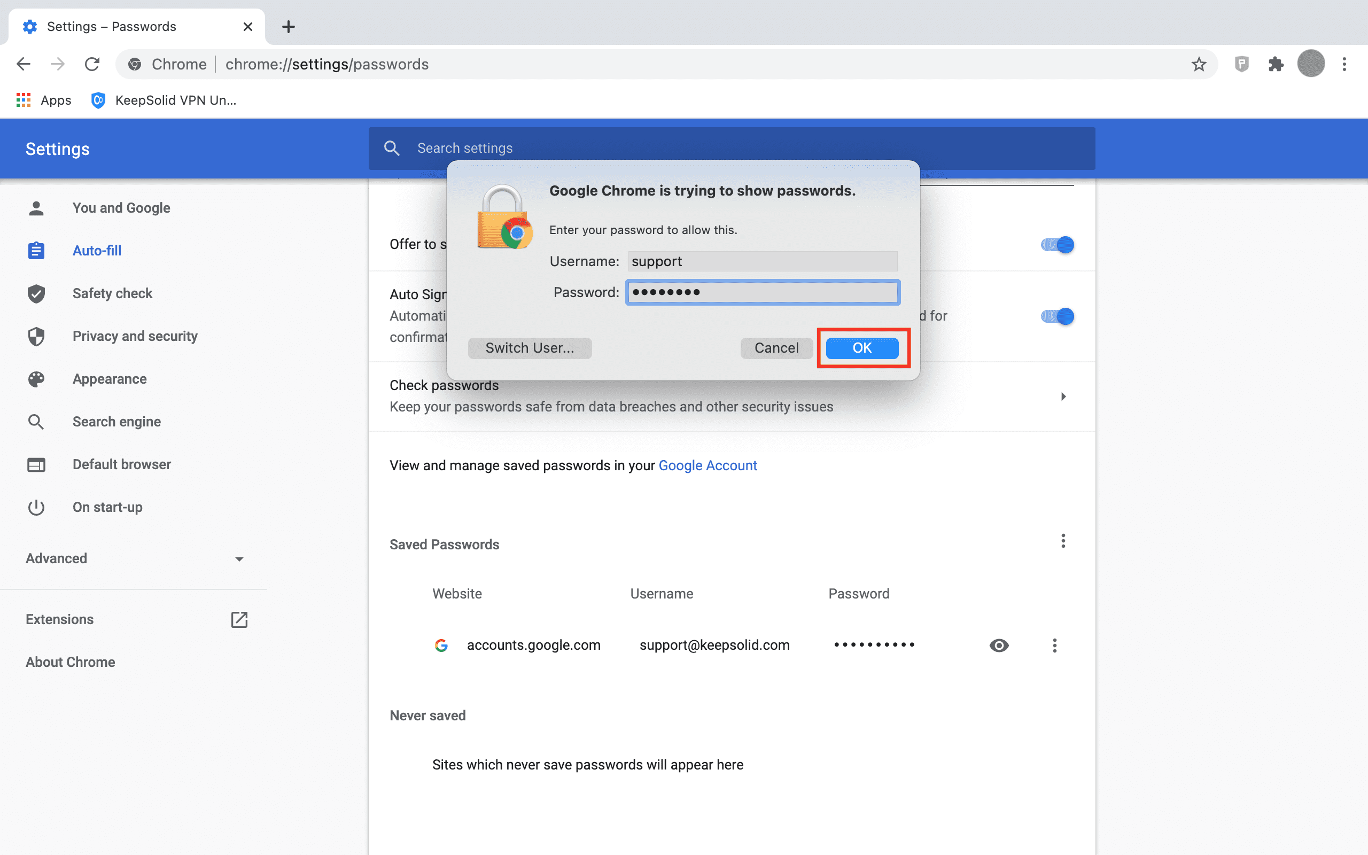Turn off the Auto Sign-in toggle
Viewport: 1368px width, 855px height.
[x=1056, y=316]
